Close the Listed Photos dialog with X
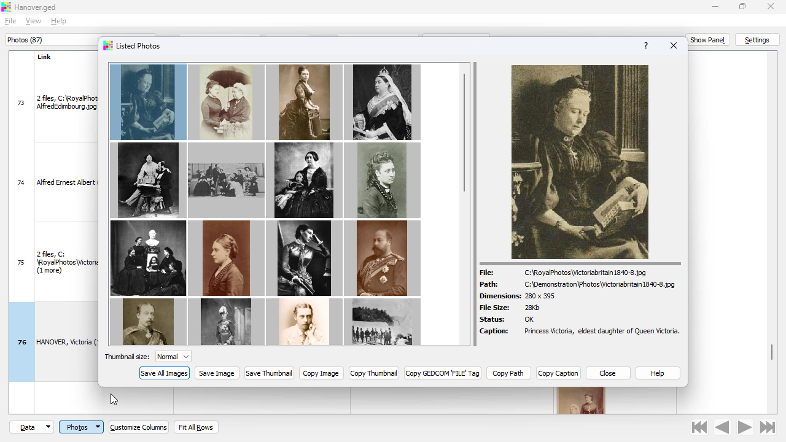The image size is (786, 442). (674, 45)
